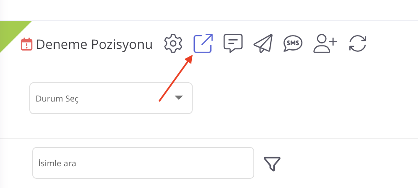Open filter options funnel icon

(272, 163)
